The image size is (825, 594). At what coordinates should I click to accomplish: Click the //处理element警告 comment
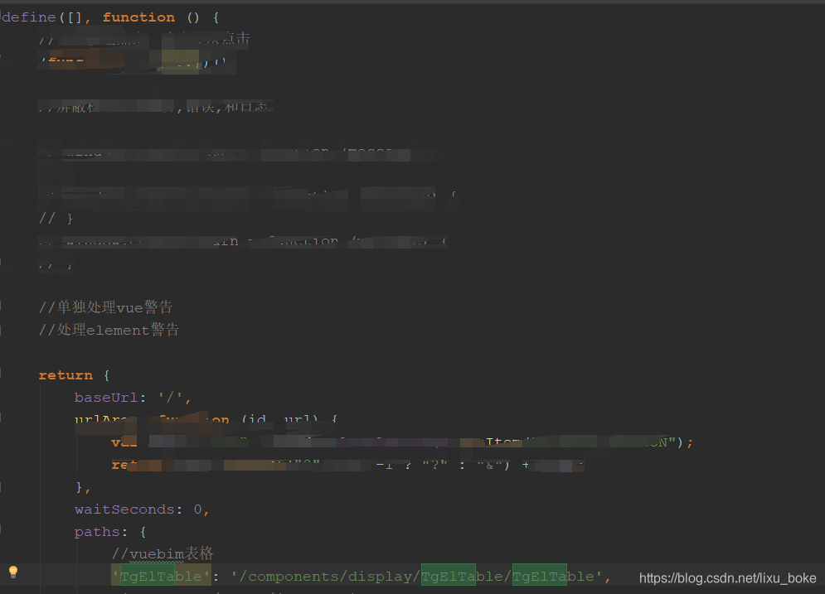coord(109,330)
